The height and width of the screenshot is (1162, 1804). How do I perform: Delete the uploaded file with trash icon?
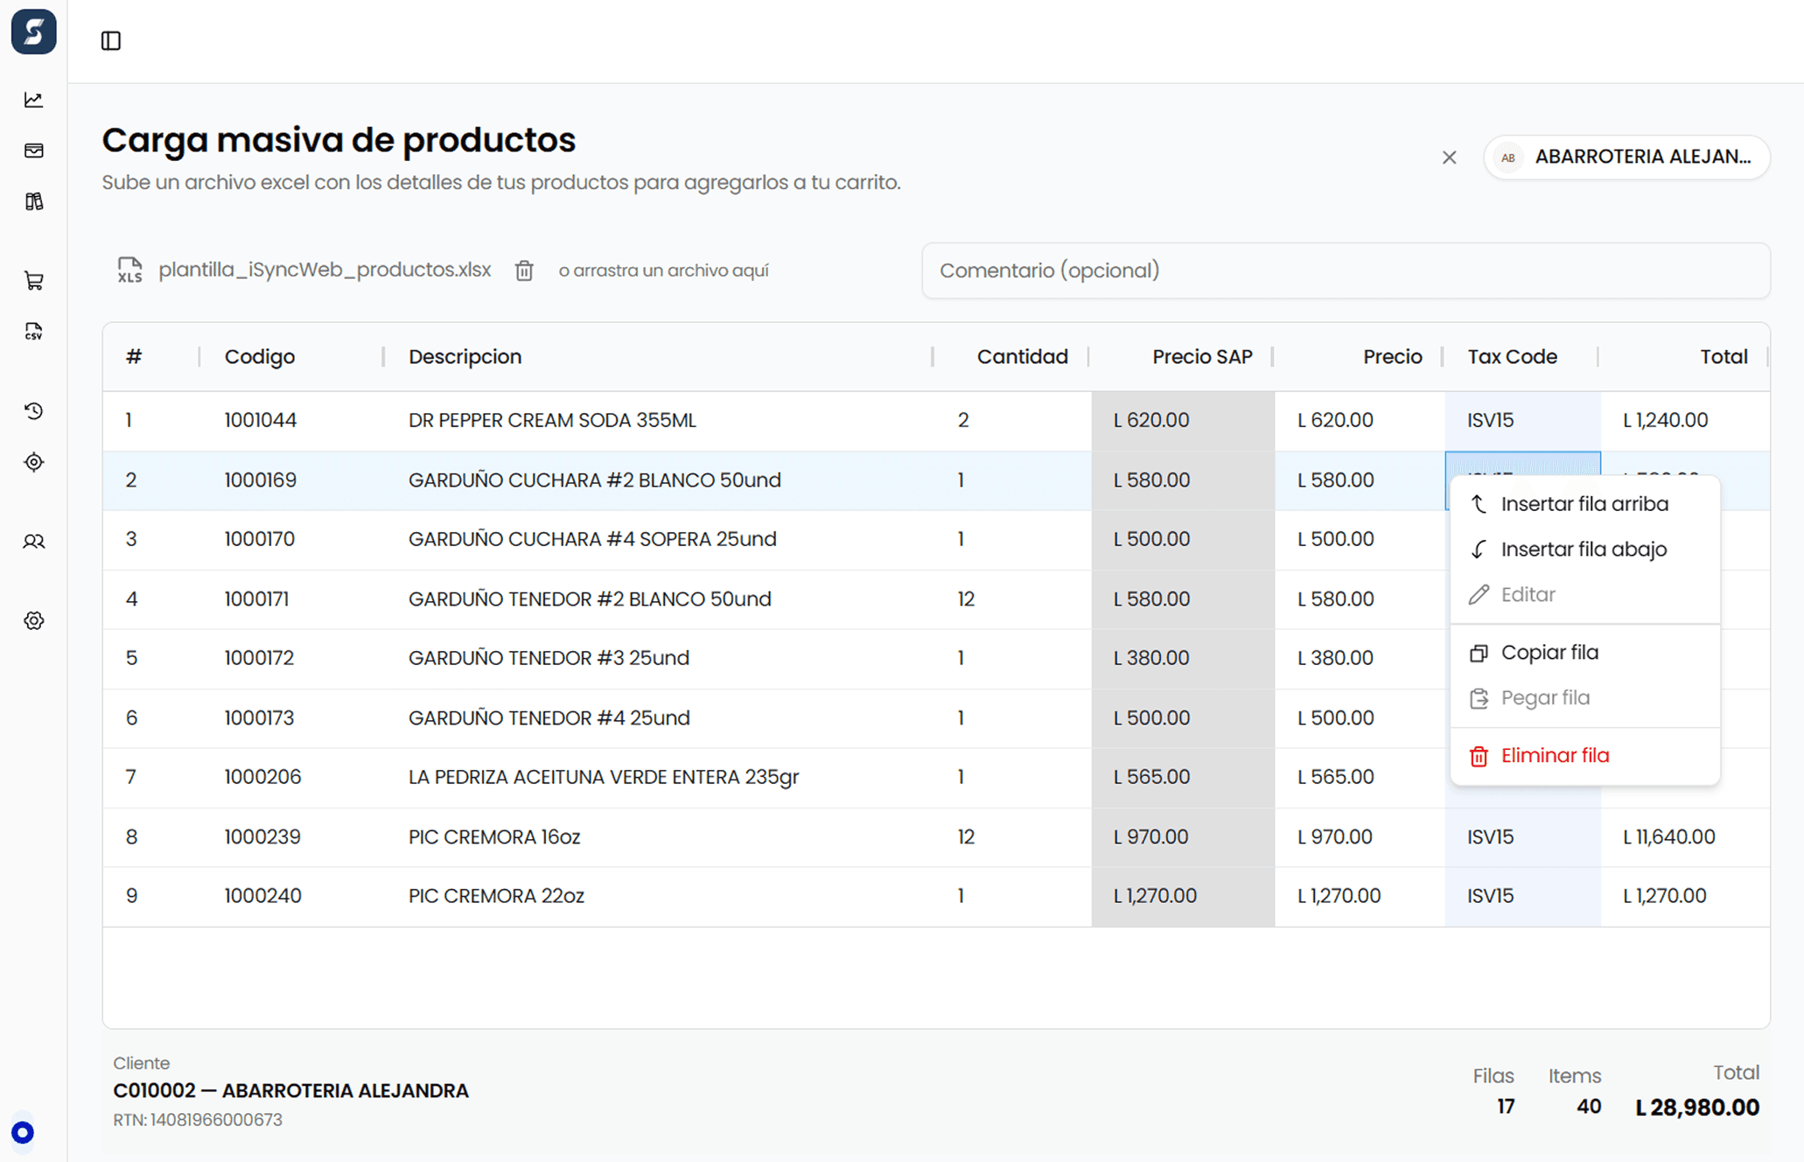coord(524,270)
